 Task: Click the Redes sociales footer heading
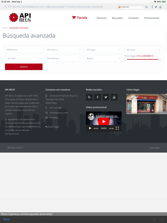94,90
